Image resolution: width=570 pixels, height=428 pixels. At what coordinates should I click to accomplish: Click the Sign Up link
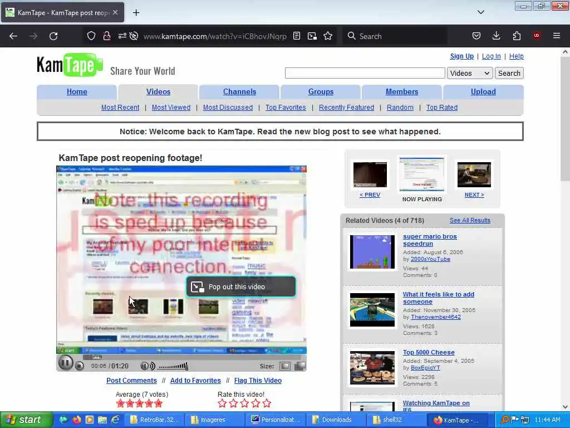click(x=461, y=56)
